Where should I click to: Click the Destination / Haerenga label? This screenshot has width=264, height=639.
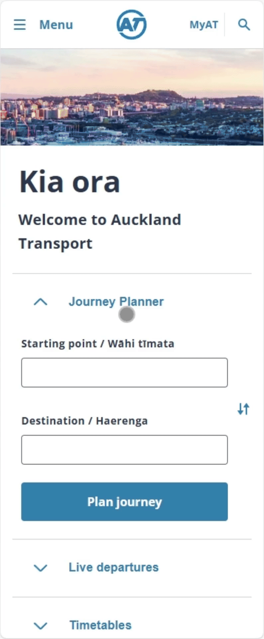[x=84, y=421]
